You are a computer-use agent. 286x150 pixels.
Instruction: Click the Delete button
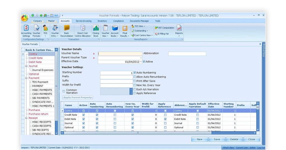(x=234, y=139)
